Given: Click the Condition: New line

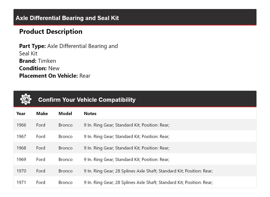Looking at the screenshot, I should [x=39, y=68].
